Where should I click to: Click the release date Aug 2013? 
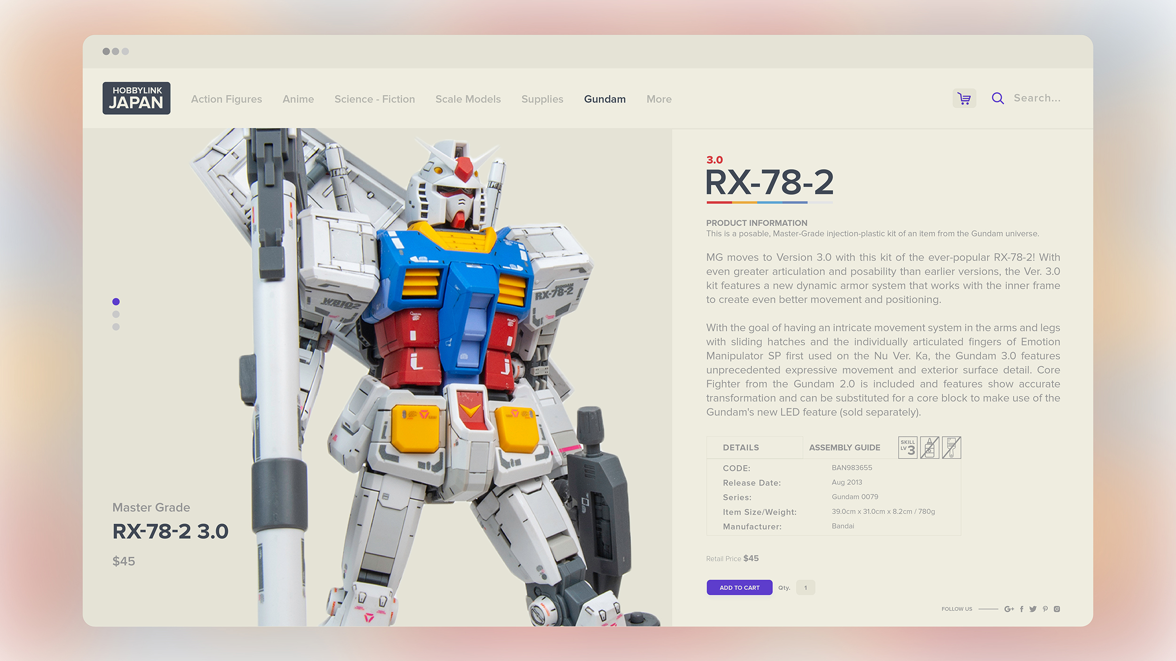point(847,482)
